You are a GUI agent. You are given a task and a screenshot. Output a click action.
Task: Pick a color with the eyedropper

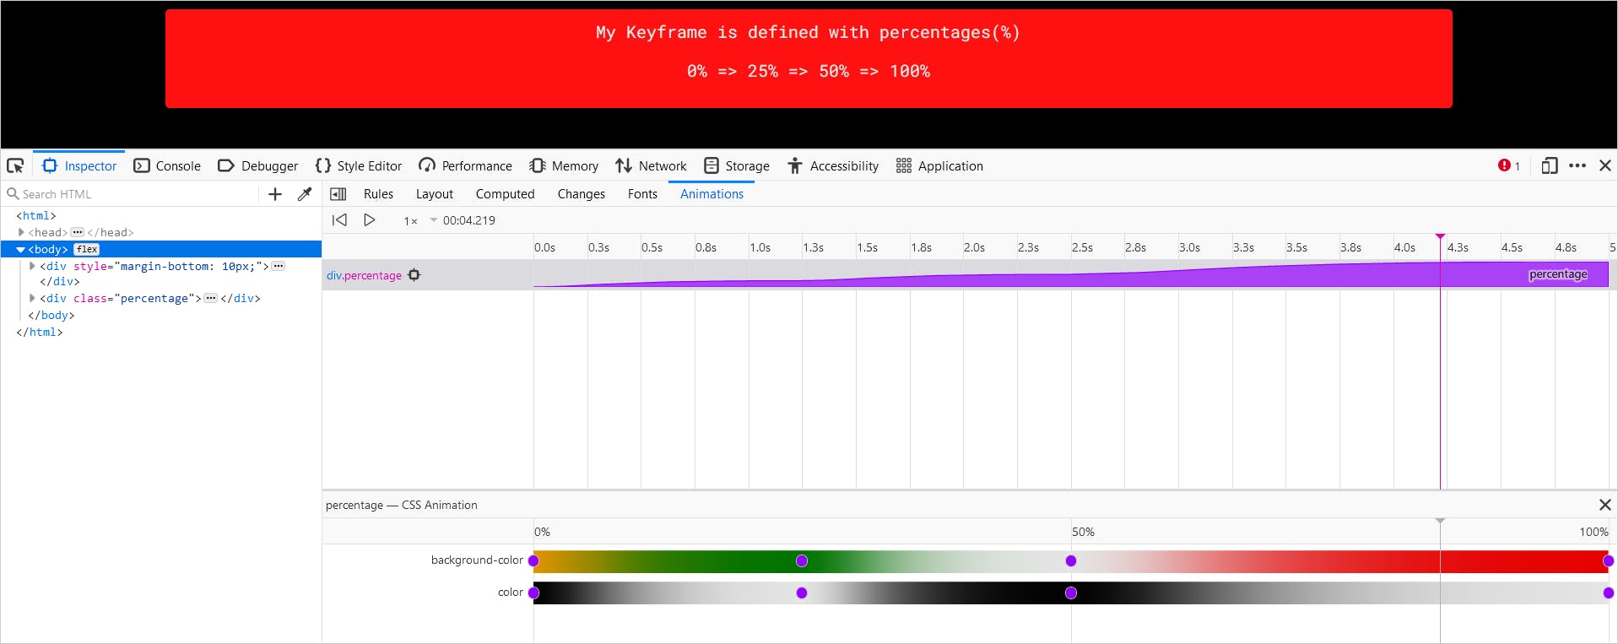coord(305,194)
